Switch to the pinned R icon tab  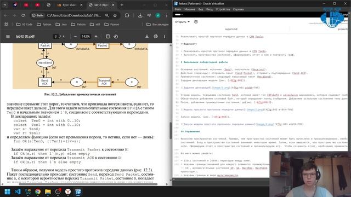[x=15, y=5]
